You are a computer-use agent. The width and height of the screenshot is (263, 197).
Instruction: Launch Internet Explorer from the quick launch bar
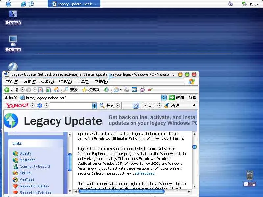point(23,4)
